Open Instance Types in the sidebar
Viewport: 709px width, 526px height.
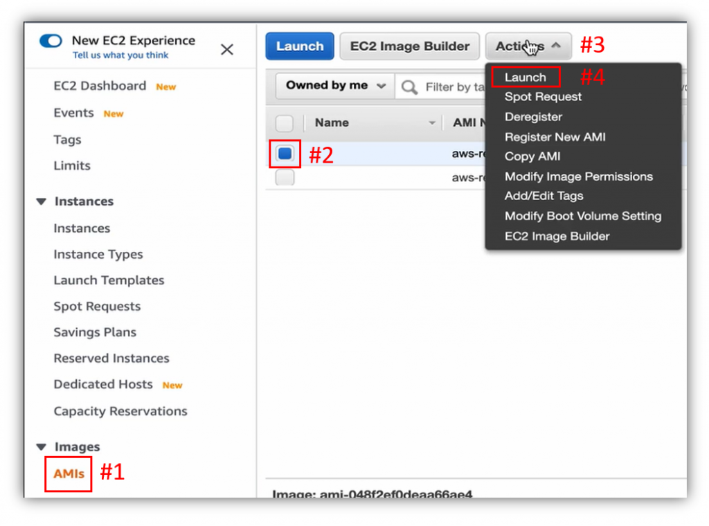click(98, 255)
